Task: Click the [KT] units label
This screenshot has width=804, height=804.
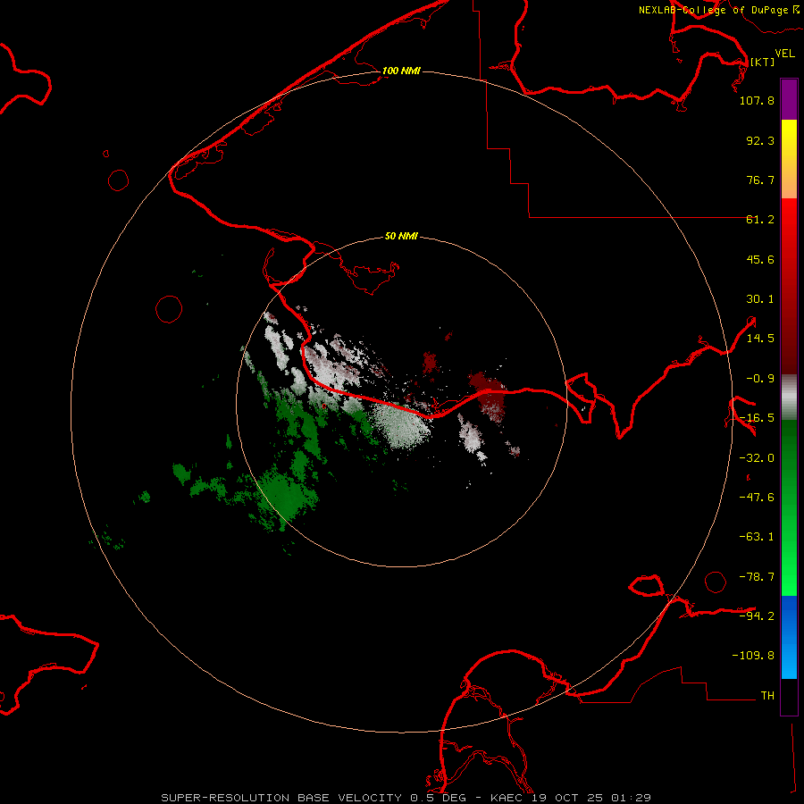Action: pos(762,62)
